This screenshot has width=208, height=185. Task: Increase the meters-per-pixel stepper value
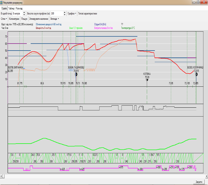coord(24,12)
